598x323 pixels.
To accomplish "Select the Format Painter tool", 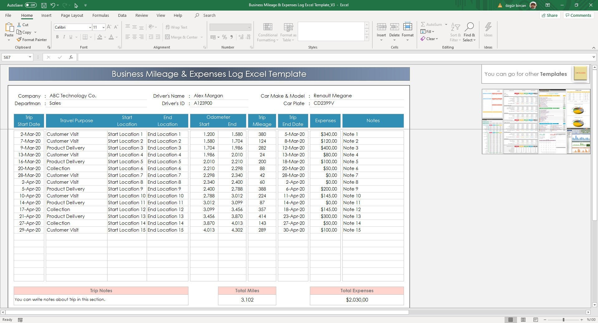I will coord(32,39).
